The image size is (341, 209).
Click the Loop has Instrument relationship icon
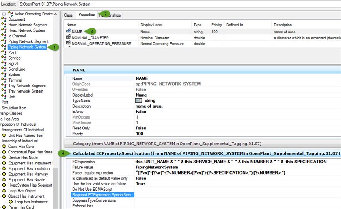tap(11, 202)
